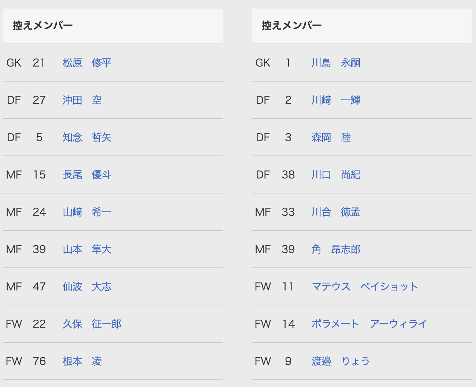Click goalkeeper 川島 永嗣 link
This screenshot has width=476, height=387.
click(336, 63)
